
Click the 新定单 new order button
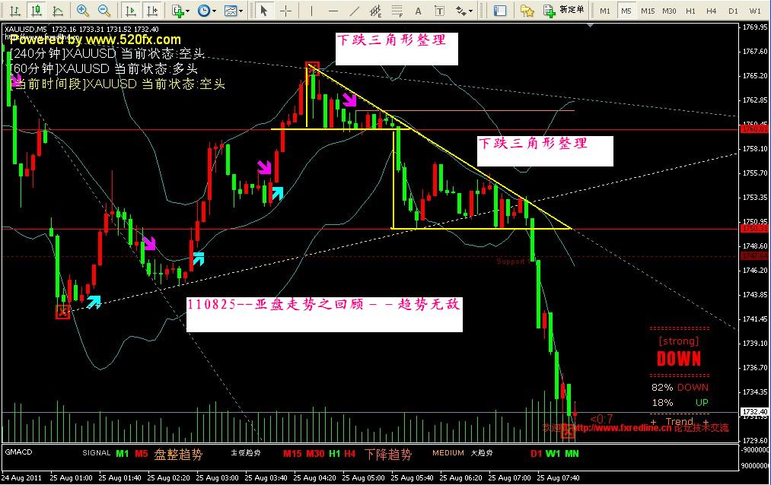point(564,11)
